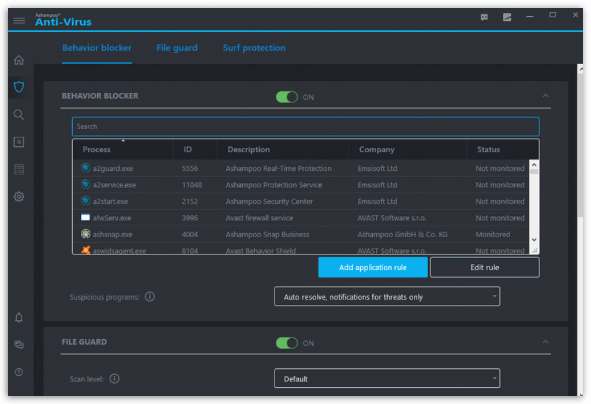This screenshot has width=591, height=404.
Task: Click Ashampoo Snap Business description
Action: (267, 234)
